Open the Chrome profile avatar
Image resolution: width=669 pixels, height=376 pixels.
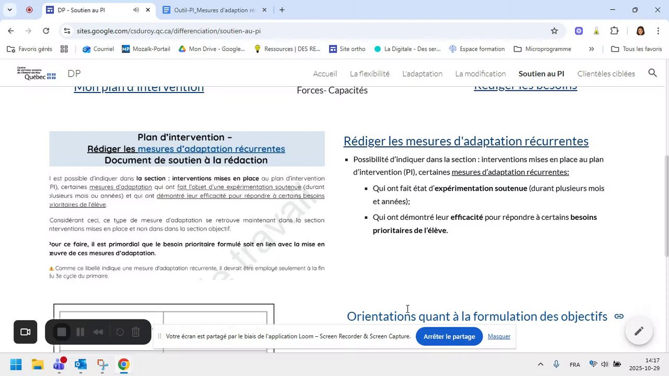coord(640,31)
